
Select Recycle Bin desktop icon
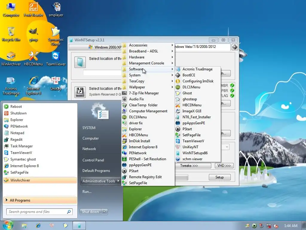tap(11, 34)
